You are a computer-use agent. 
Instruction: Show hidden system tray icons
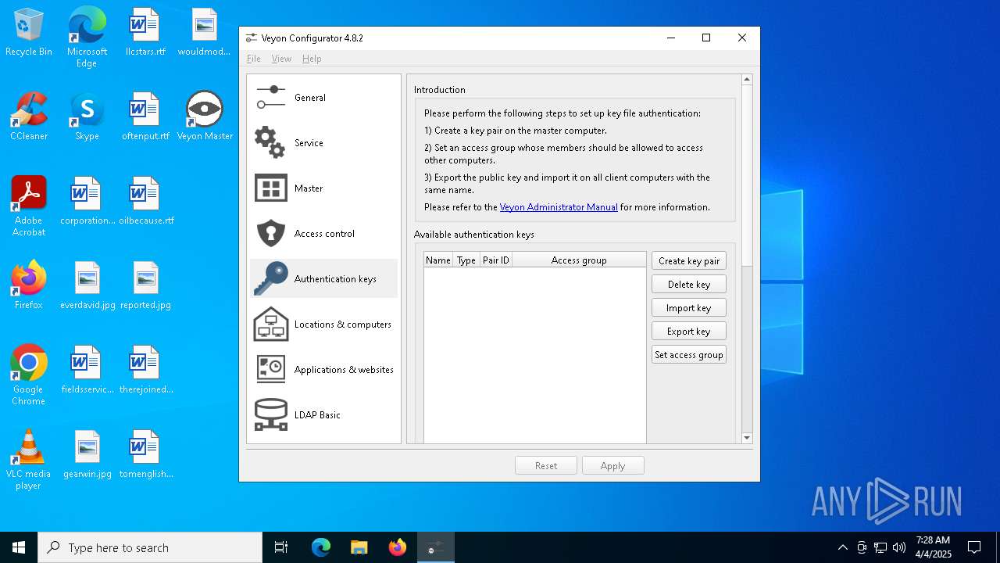pos(842,547)
